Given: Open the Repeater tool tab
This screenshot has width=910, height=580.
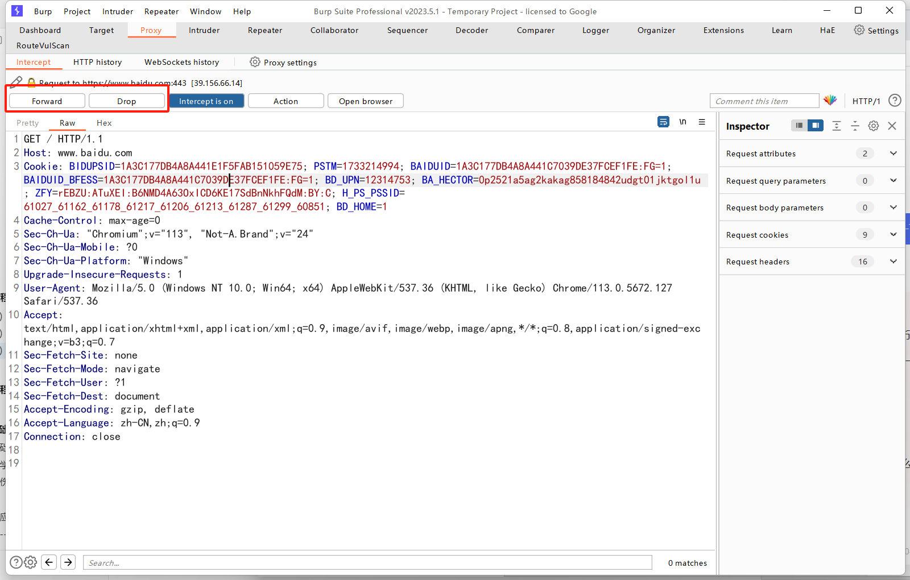Looking at the screenshot, I should pyautogui.click(x=265, y=30).
